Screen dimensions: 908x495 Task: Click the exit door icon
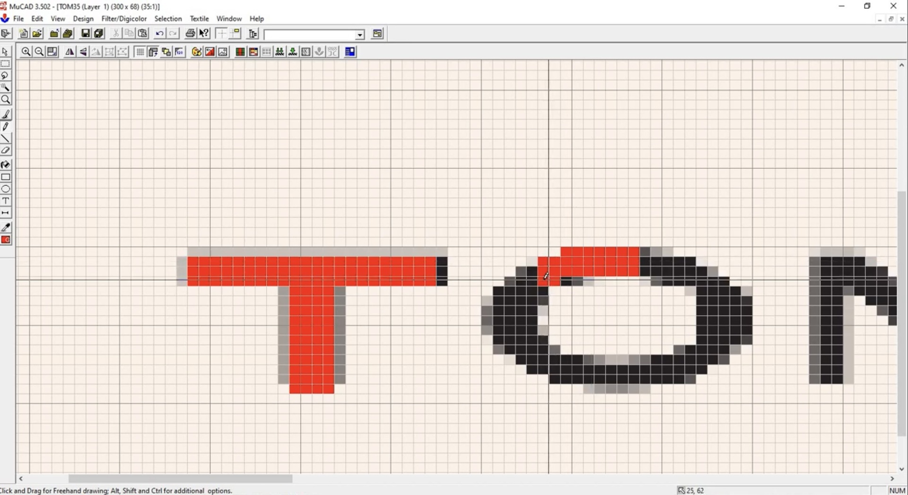click(6, 34)
